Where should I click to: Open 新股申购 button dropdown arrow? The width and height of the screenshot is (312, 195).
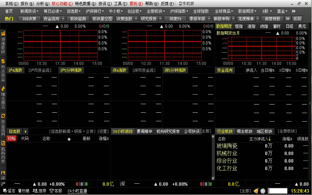[233, 19]
